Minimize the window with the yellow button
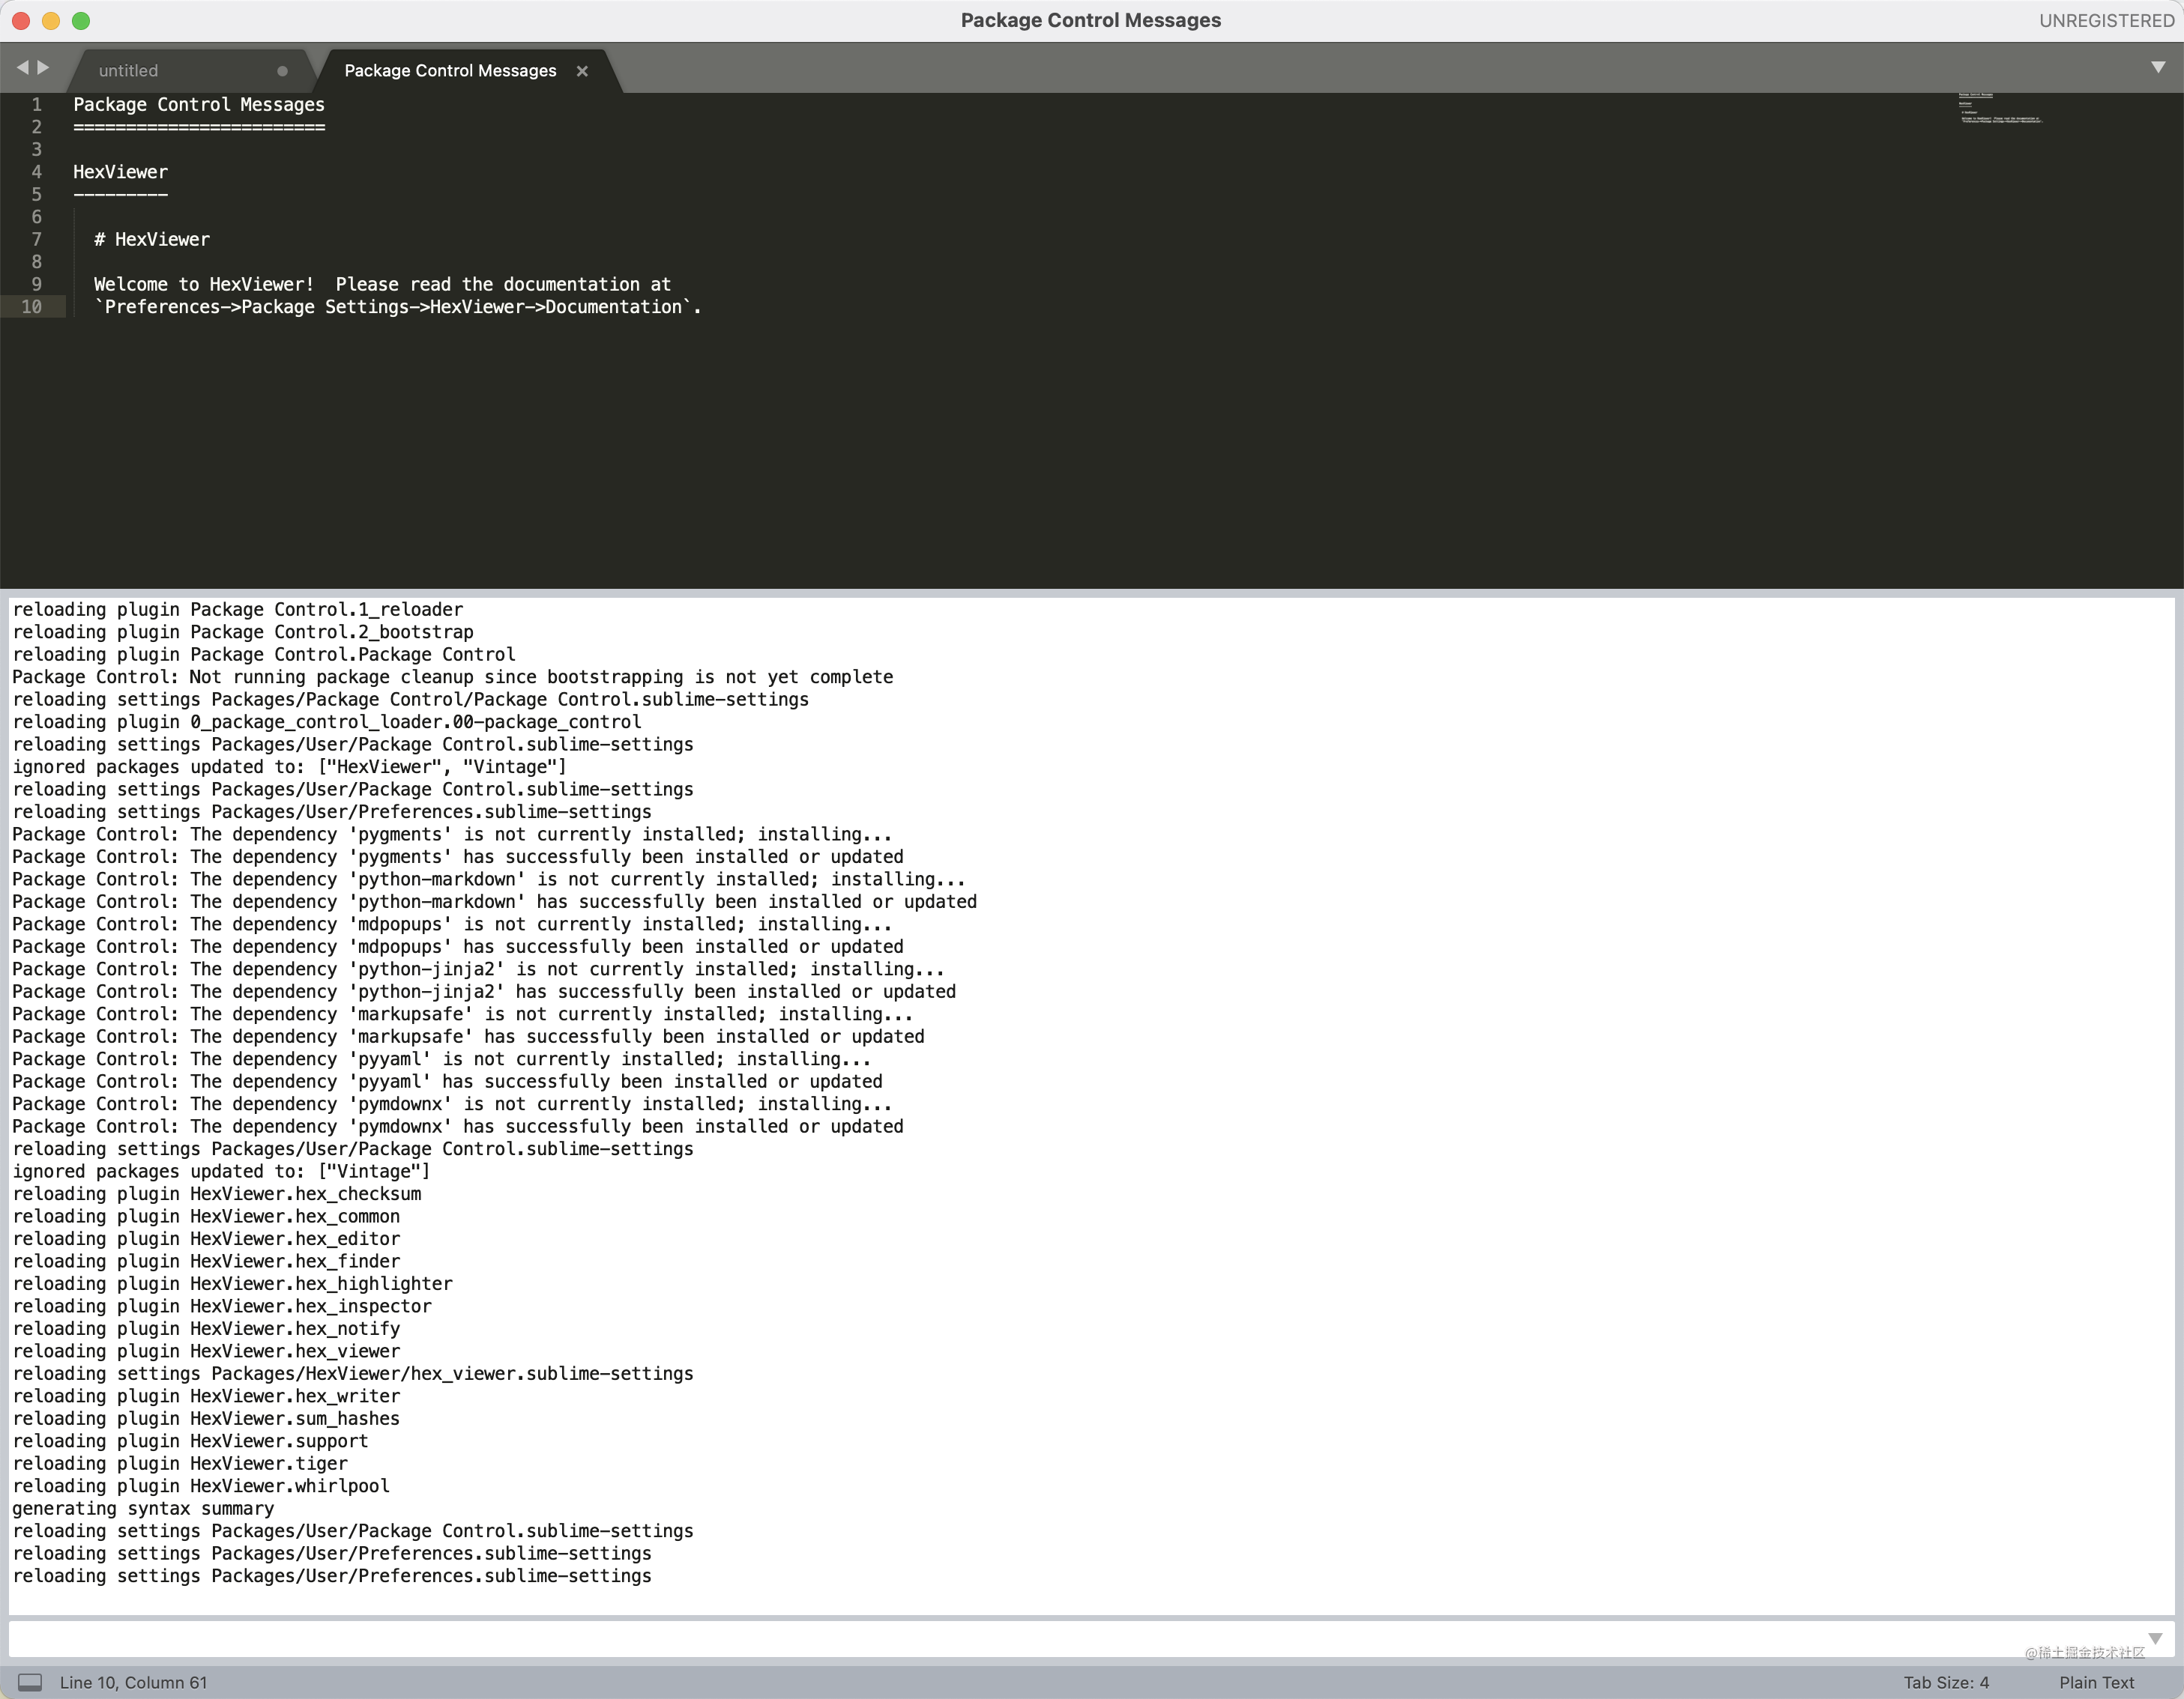2184x1699 pixels. [x=51, y=21]
